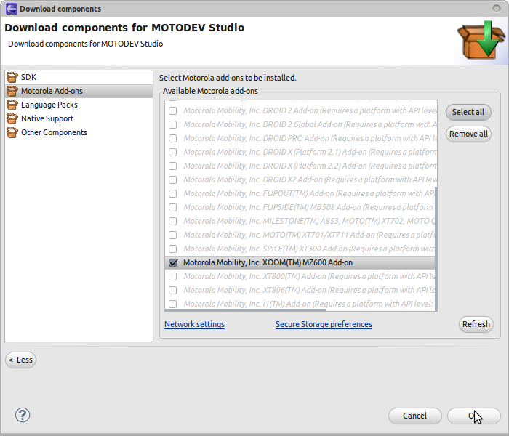Check the DROID X (Platform 2.2) checkbox
The image size is (509, 436).
(173, 166)
